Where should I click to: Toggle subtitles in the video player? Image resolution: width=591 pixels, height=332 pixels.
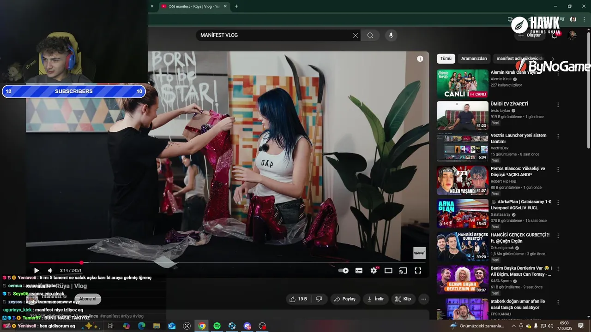[359, 271]
